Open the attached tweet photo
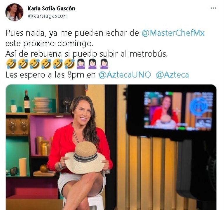 point(111,147)
